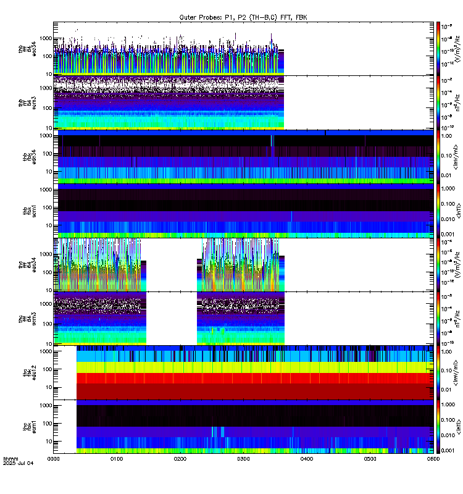
Task: Click the nT²/Hz unit label of thb scm3 colorbar
Action: point(457,103)
